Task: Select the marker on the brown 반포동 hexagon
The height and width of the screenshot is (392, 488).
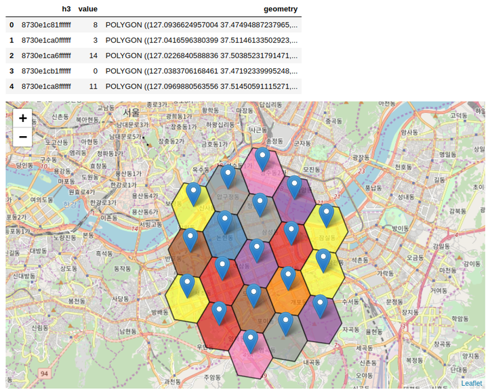Action: coord(190,240)
